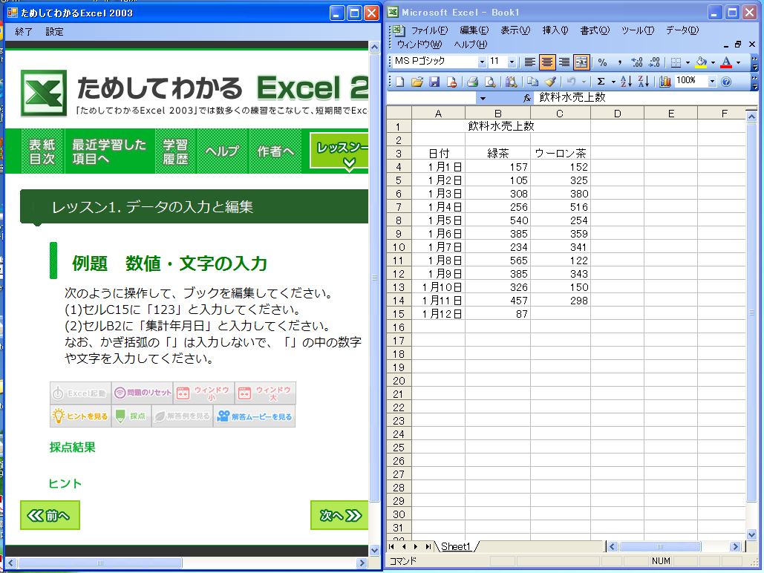Expand the Borders dropdown arrow

click(x=688, y=62)
